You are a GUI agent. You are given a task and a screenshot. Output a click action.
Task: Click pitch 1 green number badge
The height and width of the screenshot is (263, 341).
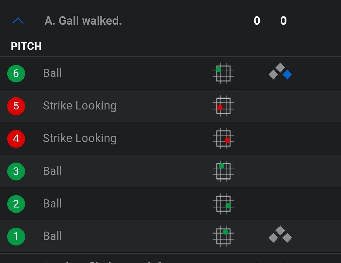16,236
